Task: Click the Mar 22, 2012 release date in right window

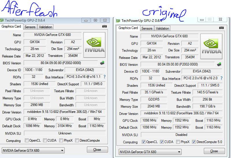Action: coord(152,57)
